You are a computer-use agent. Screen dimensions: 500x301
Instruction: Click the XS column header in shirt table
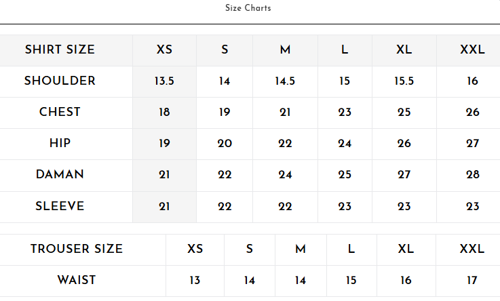tap(165, 49)
